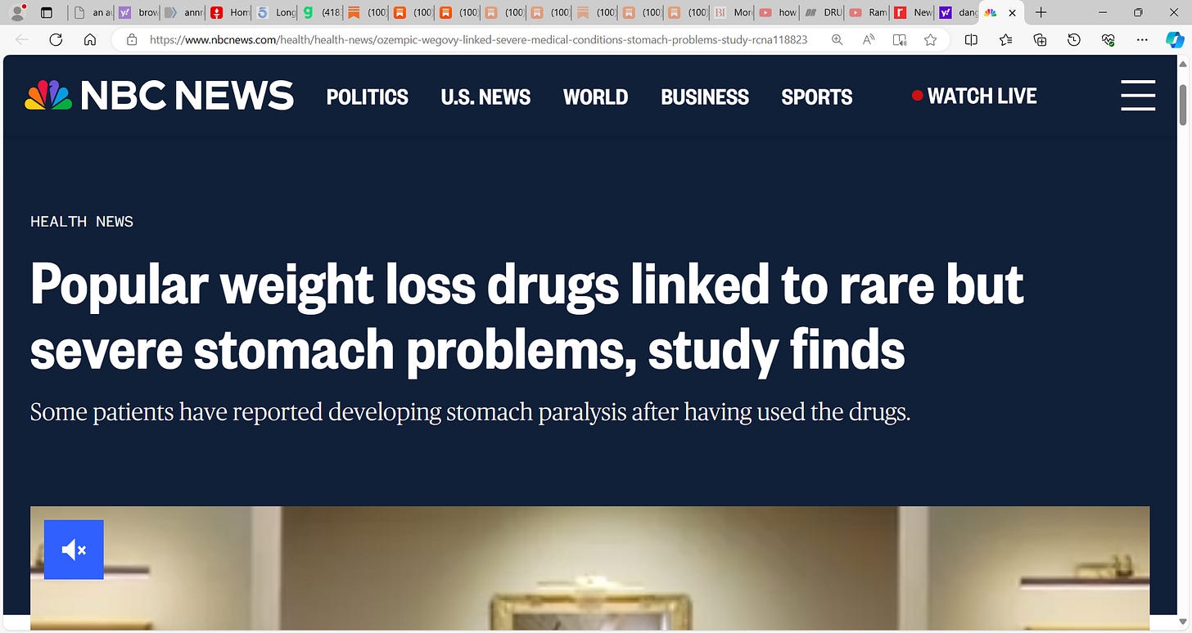Unmute the video using the speaker icon
The width and height of the screenshot is (1192, 633).
74,550
